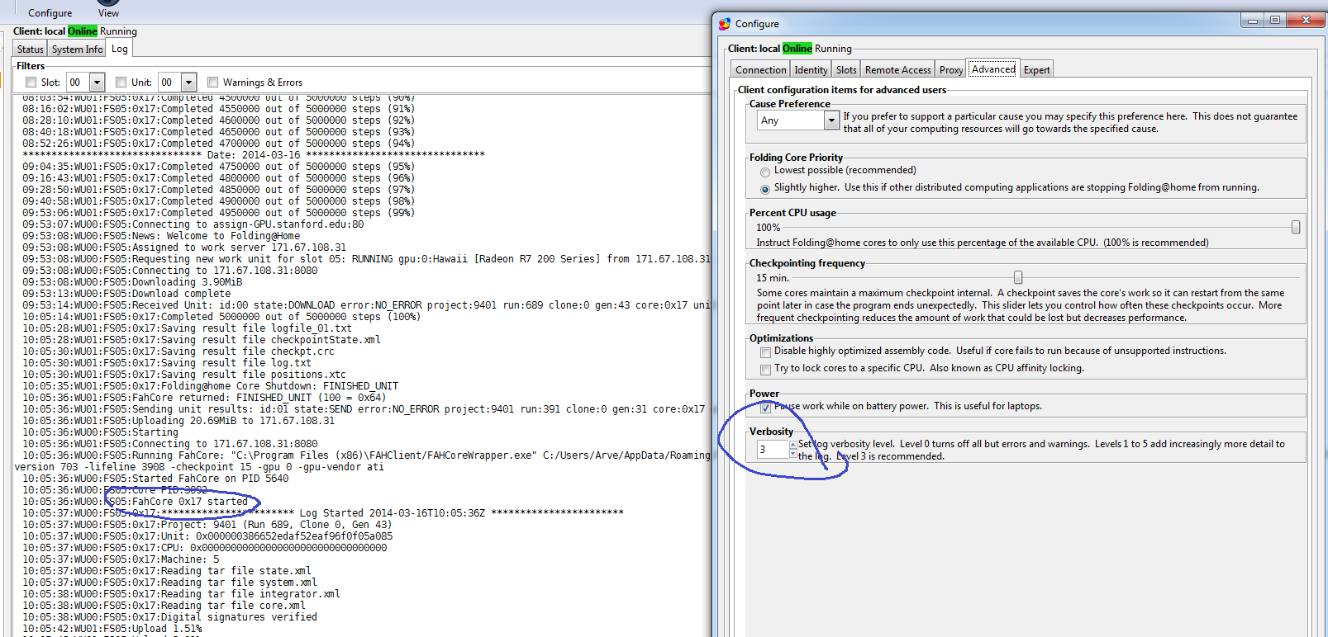Open the Expert tab

[x=1036, y=70]
